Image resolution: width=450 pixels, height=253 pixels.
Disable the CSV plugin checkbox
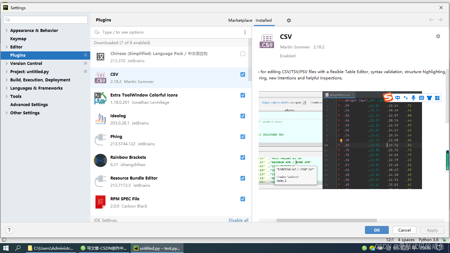[x=243, y=74]
